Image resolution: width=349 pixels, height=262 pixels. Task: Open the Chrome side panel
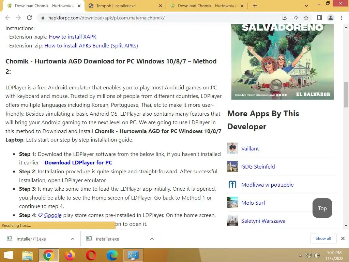[320, 18]
